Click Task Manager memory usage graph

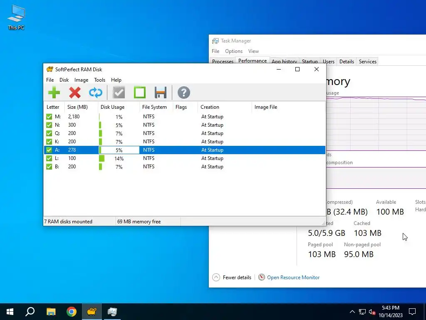click(376, 123)
